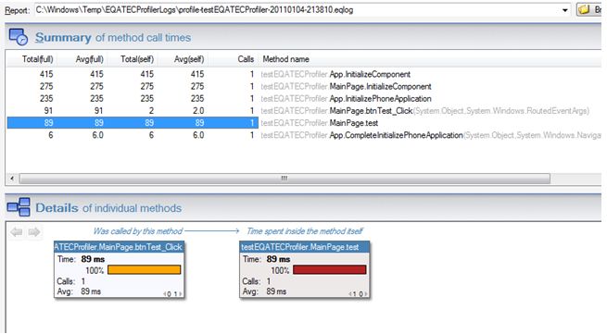Open the MainPage.btnTest_Click caller box title

119,247
